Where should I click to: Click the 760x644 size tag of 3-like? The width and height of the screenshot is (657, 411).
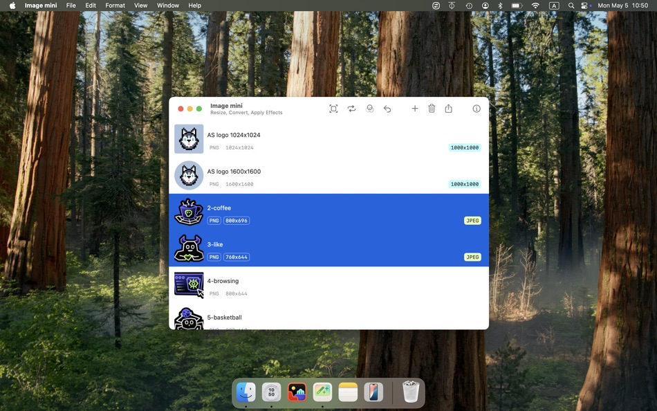pos(237,257)
